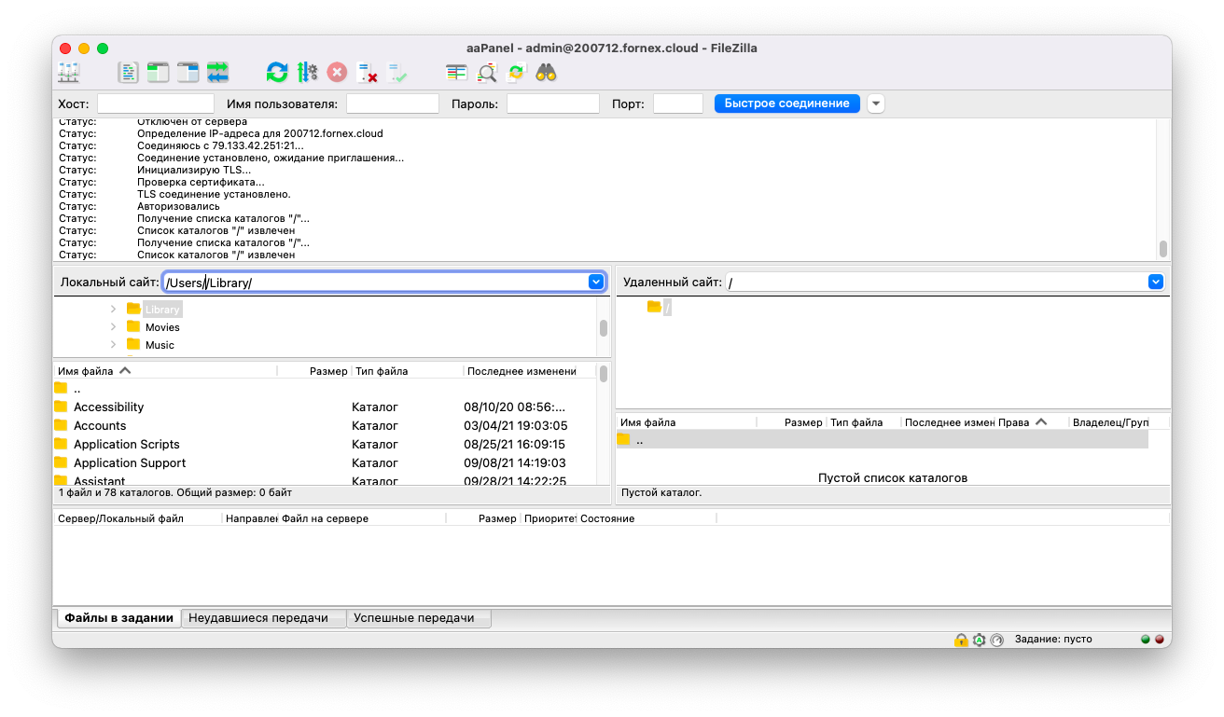
Task: Click the Accessibility folder icon
Action: pos(61,407)
